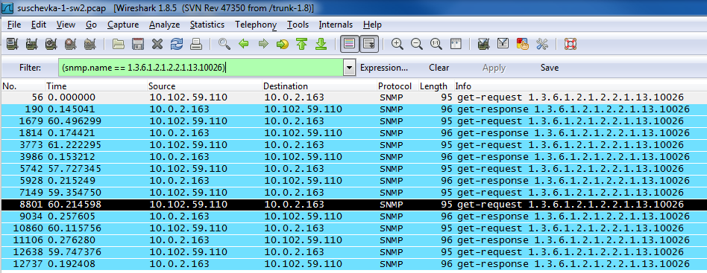Image resolution: width=707 pixels, height=273 pixels.
Task: Clear the display filter
Action: point(439,68)
